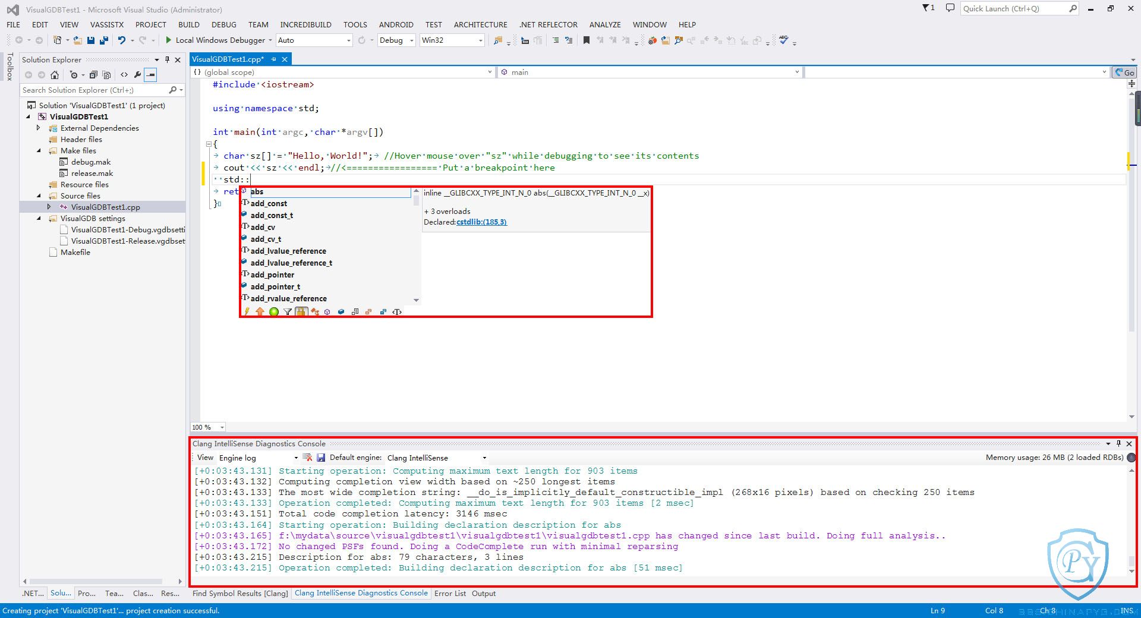Image resolution: width=1141 pixels, height=618 pixels.
Task: Open the ANDROID menu
Action: point(396,24)
